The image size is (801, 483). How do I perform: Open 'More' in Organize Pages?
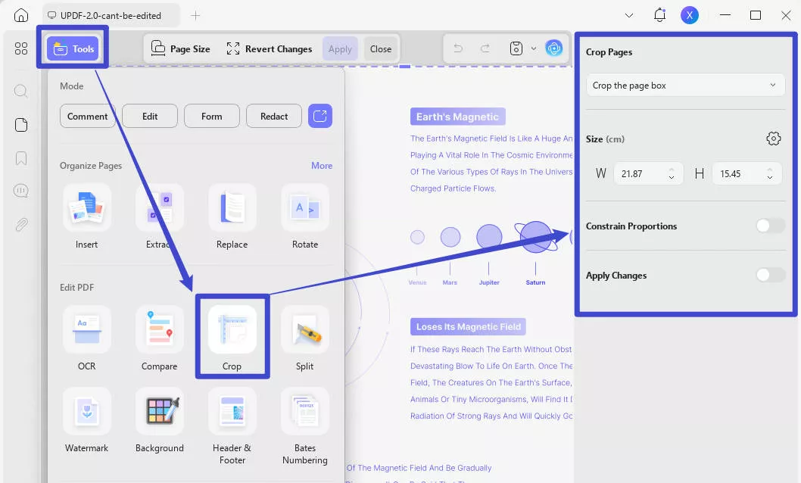tap(321, 165)
